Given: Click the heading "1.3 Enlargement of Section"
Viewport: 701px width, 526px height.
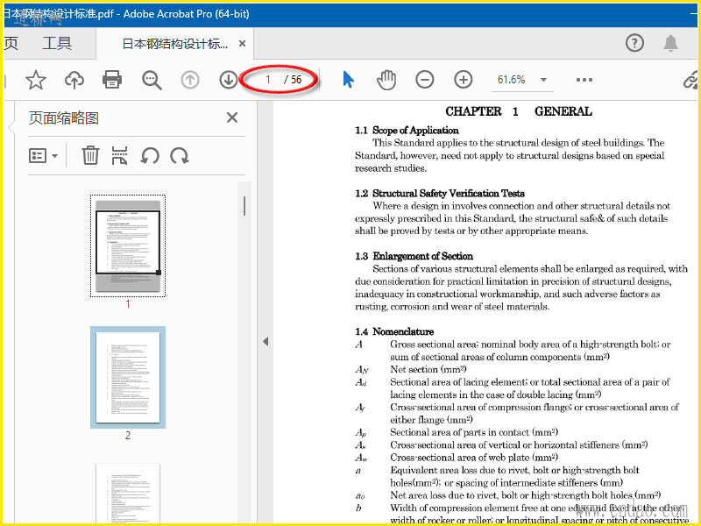Looking at the screenshot, I should tap(414, 256).
